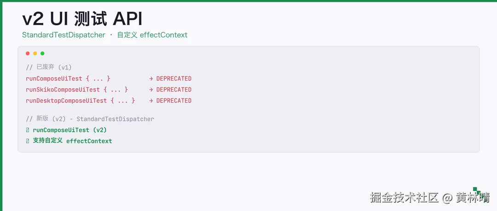Click 自定义 effectContext in the subtitle

(152, 35)
